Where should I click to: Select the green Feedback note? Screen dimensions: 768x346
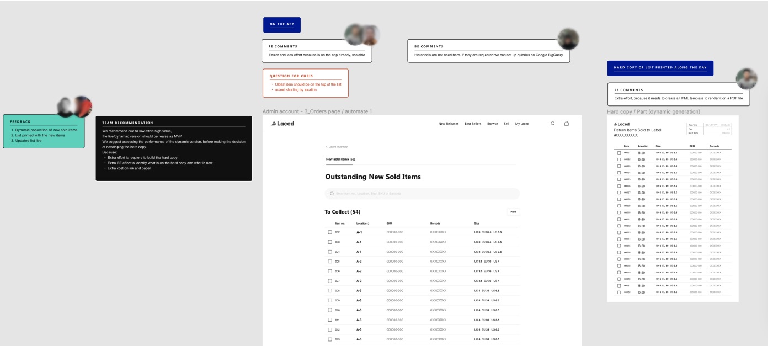44,131
